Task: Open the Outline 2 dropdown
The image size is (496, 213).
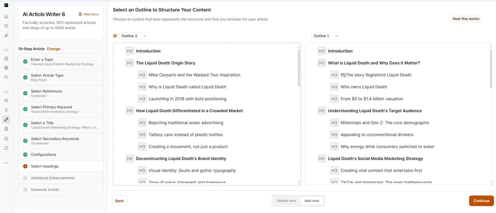Action: [x=134, y=36]
